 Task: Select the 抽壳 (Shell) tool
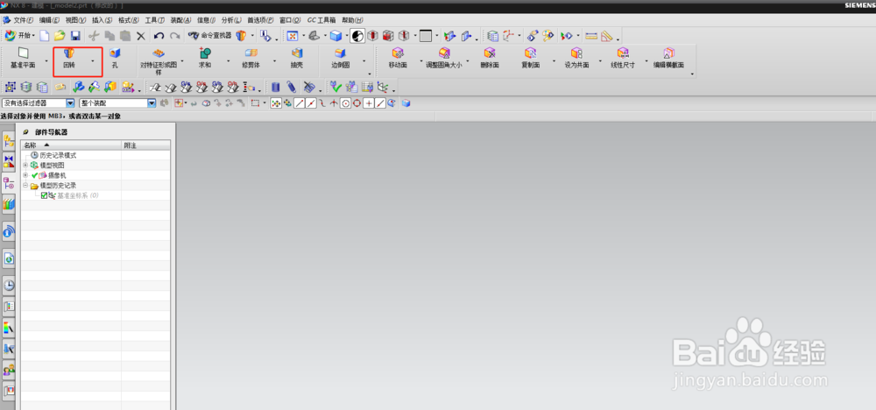pyautogui.click(x=297, y=59)
